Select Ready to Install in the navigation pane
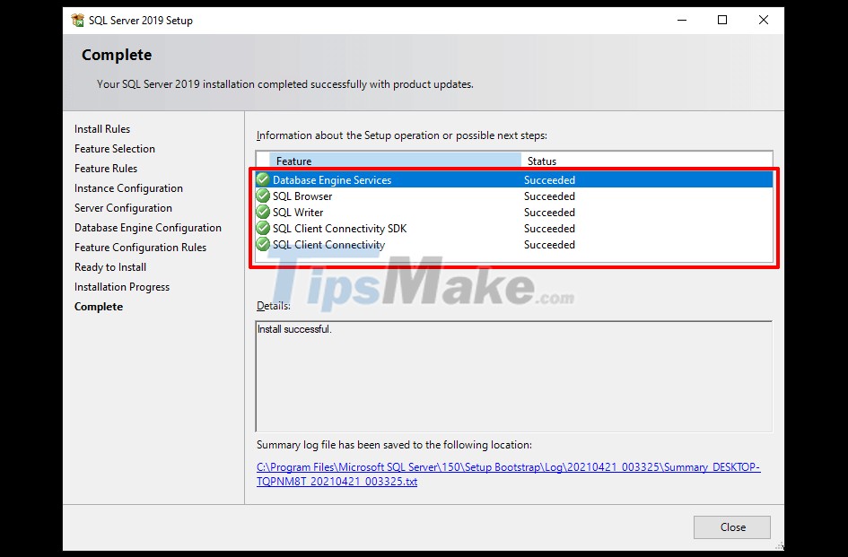This screenshot has width=848, height=557. coord(109,266)
